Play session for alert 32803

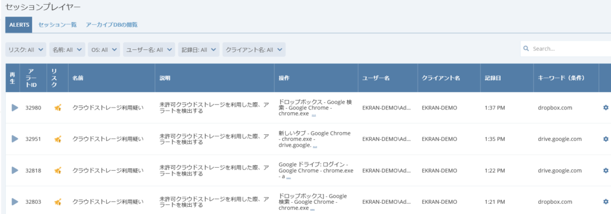(15, 202)
